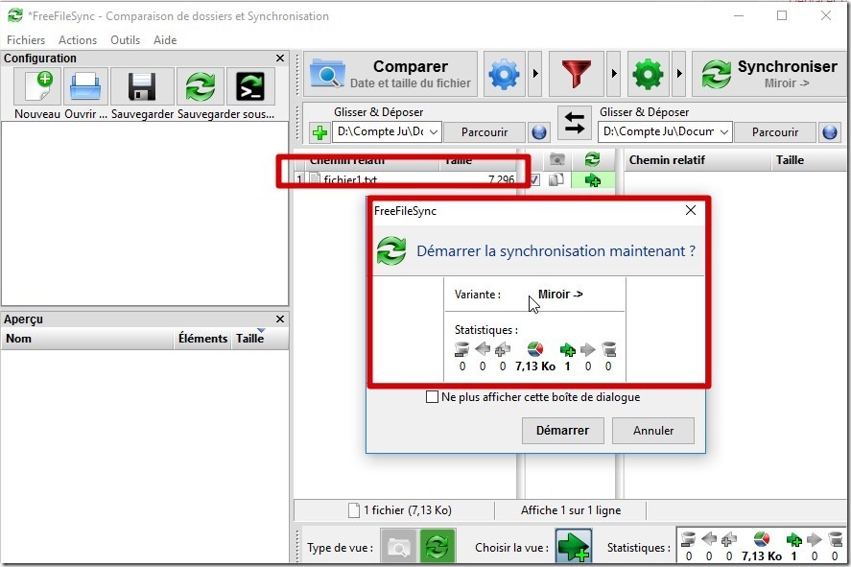Click the Synchroniser Miroir button
The image size is (851, 567).
coord(769,74)
